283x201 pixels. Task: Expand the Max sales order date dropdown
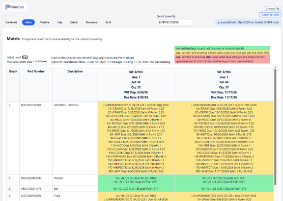[40, 62]
